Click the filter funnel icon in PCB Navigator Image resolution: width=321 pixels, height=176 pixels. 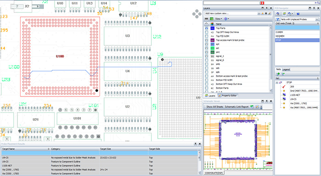(277, 19)
